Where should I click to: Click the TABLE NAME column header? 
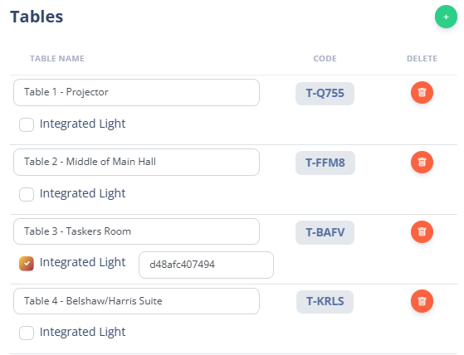point(57,59)
